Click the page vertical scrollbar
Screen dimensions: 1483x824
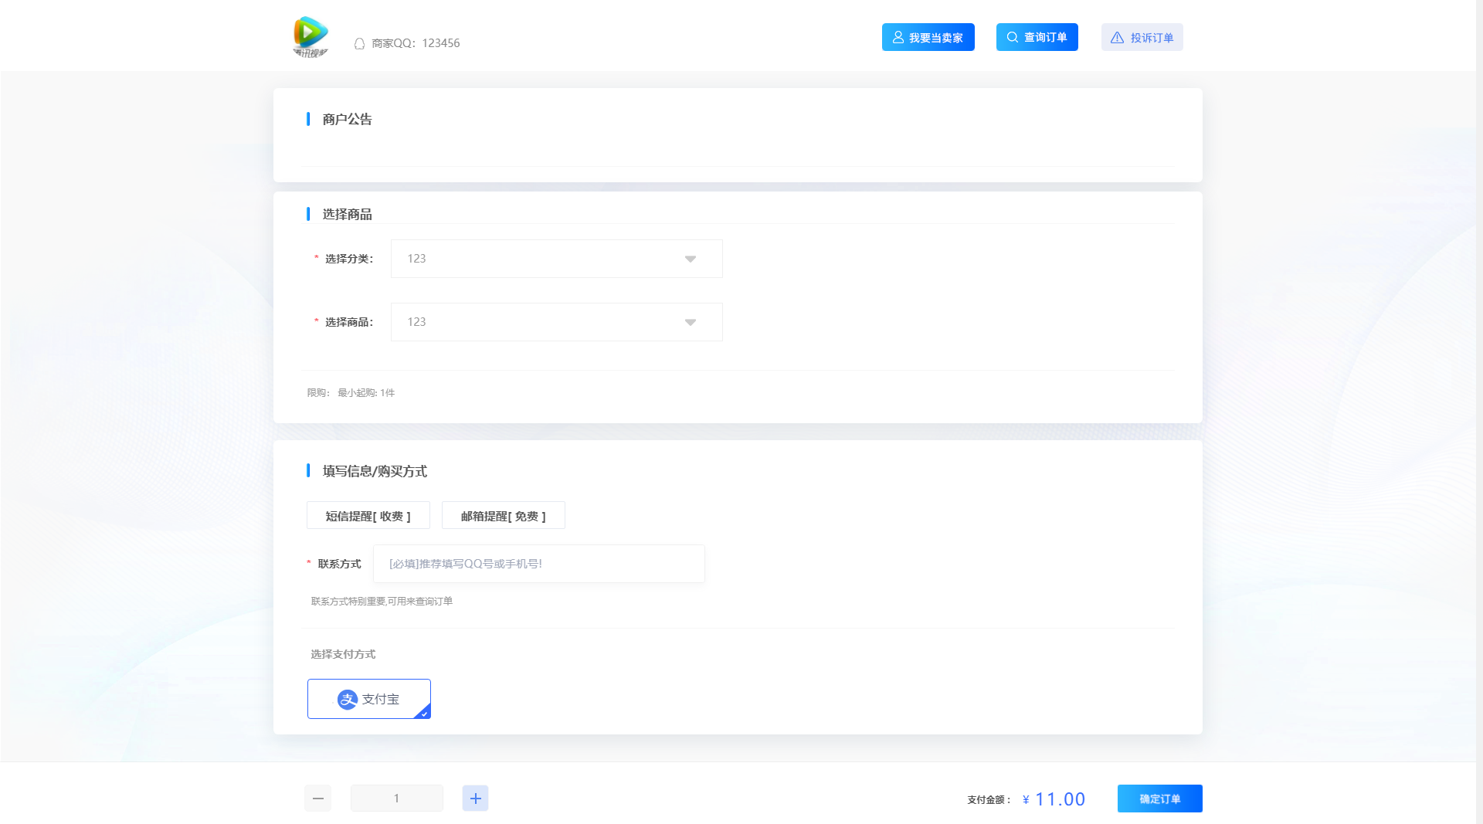point(1479,412)
